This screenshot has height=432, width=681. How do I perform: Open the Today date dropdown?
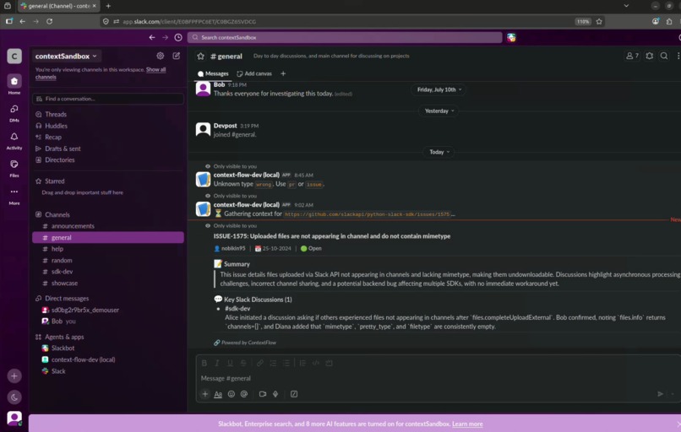coord(439,152)
